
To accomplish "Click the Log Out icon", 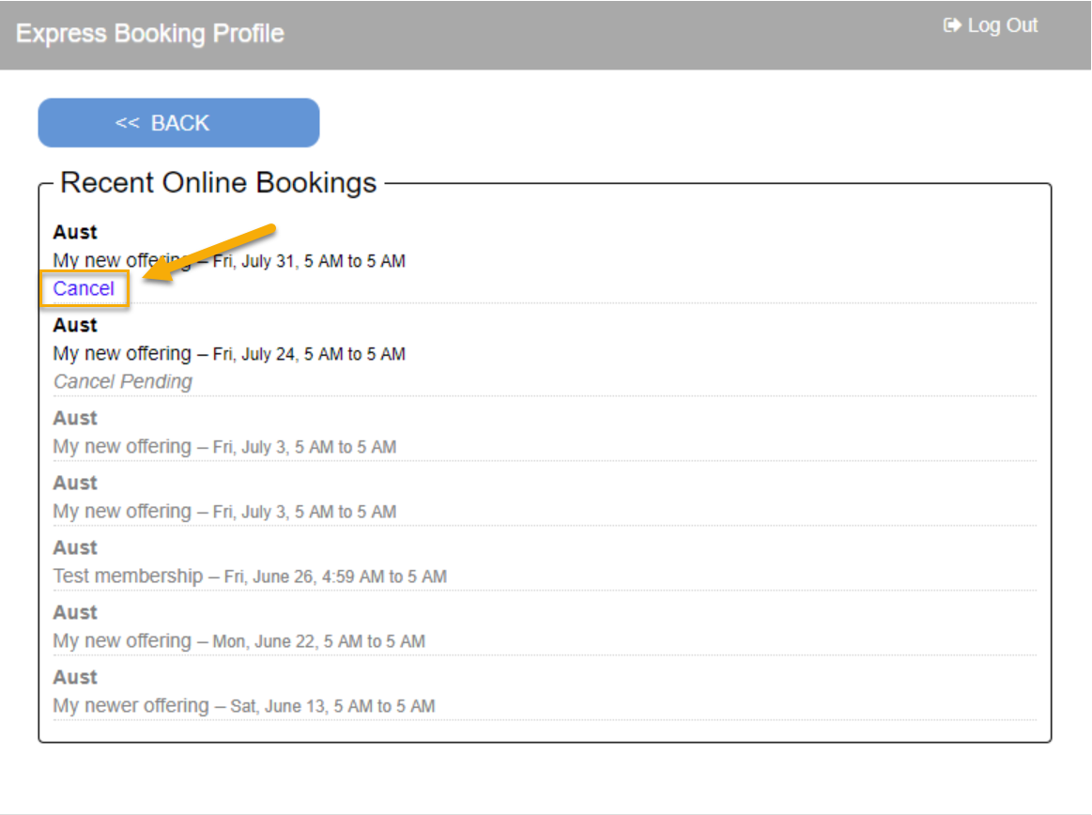I will coord(952,25).
